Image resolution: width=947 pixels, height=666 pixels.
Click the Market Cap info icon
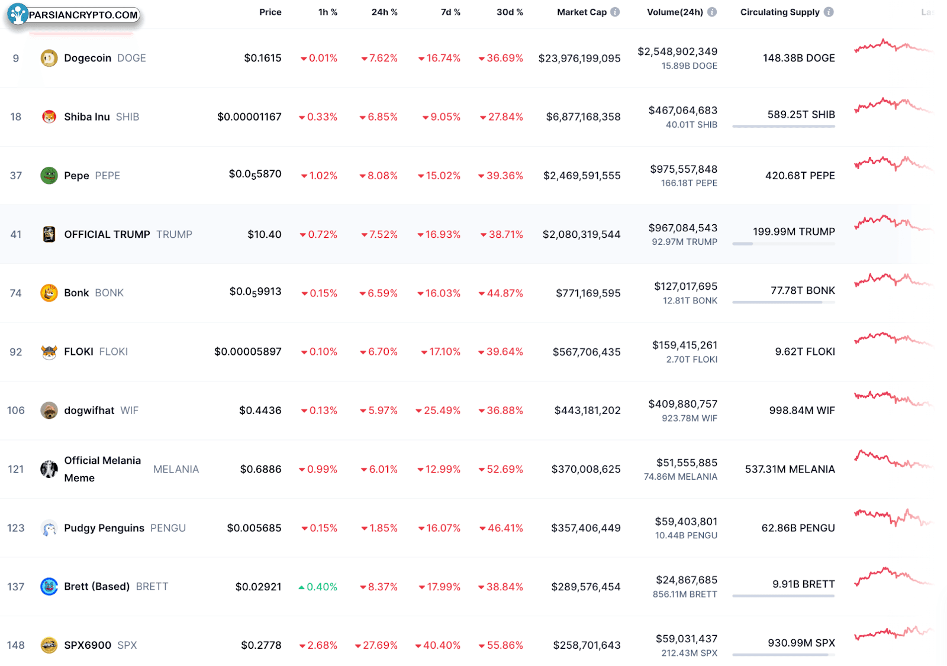pyautogui.click(x=615, y=12)
